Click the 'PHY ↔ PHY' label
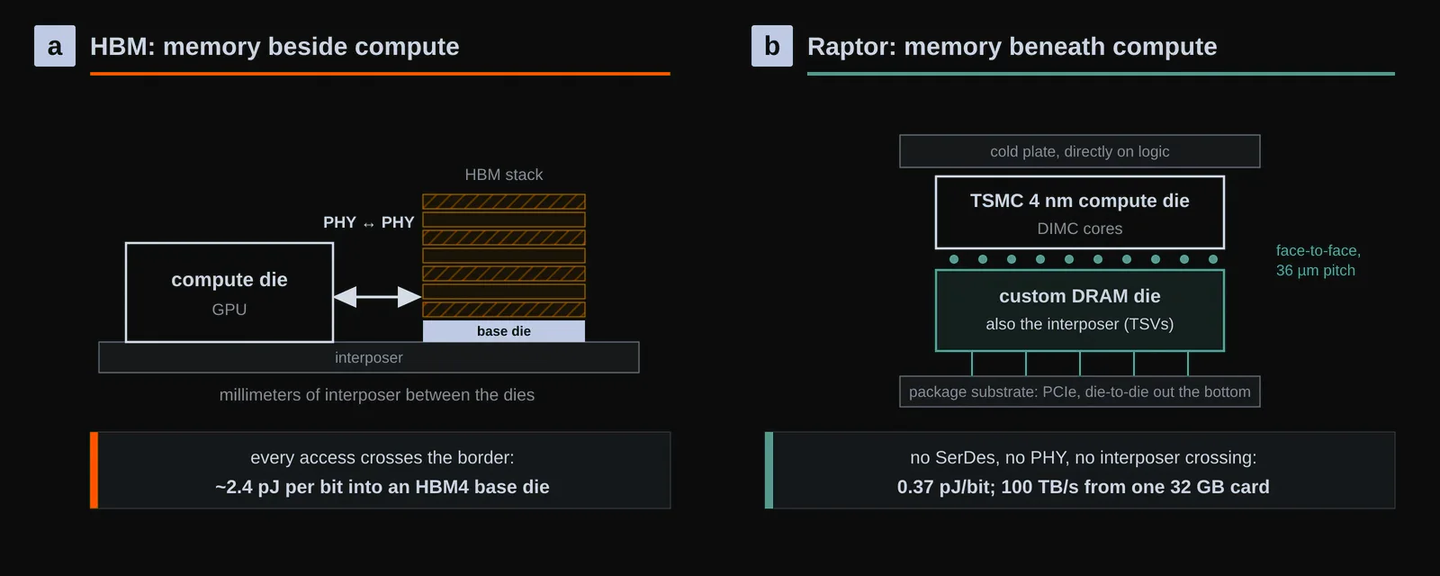The image size is (1440, 576). pyautogui.click(x=369, y=222)
